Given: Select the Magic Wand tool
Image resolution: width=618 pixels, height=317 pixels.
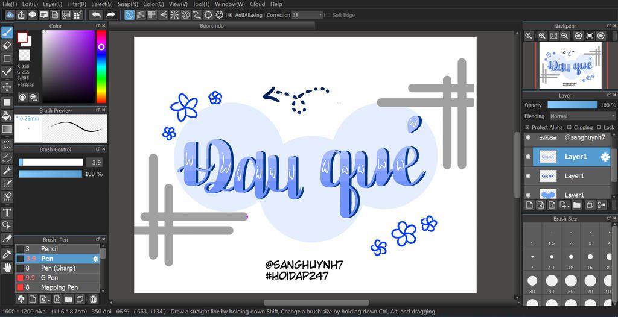Looking at the screenshot, I should 7,171.
